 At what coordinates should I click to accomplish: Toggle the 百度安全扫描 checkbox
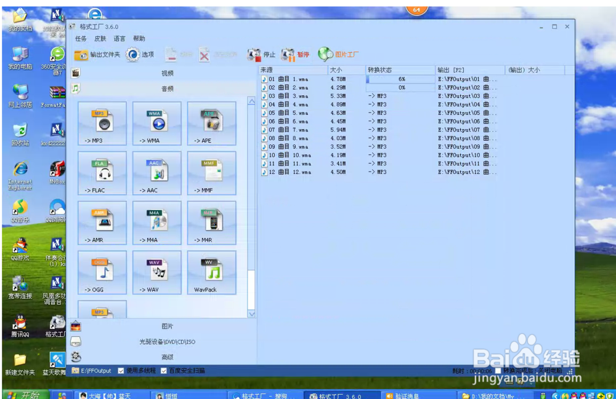click(164, 370)
